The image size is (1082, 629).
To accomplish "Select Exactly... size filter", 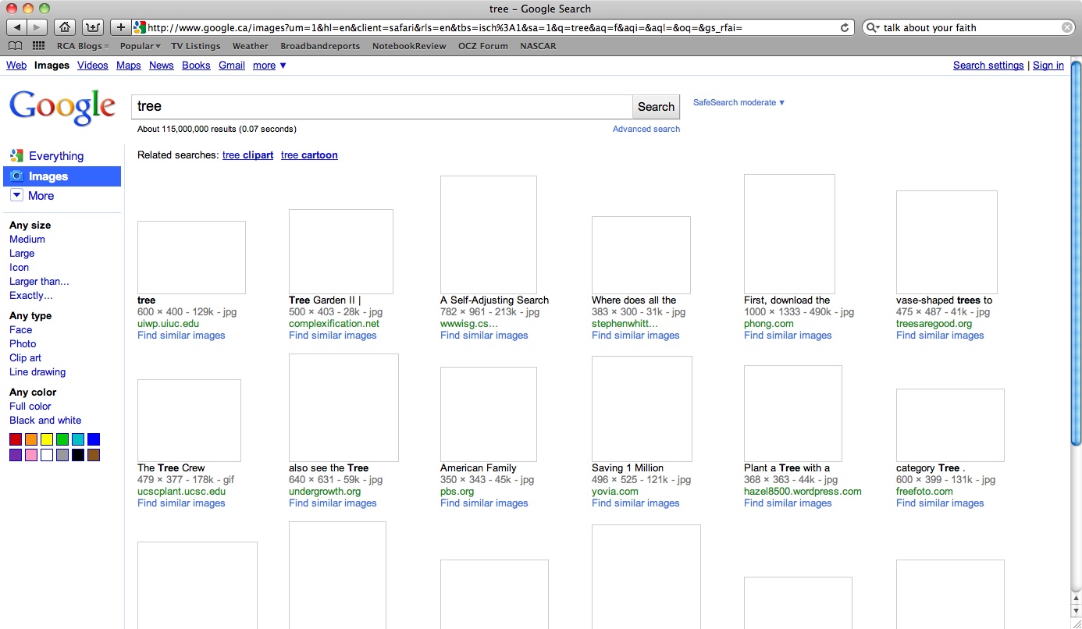I will point(31,296).
